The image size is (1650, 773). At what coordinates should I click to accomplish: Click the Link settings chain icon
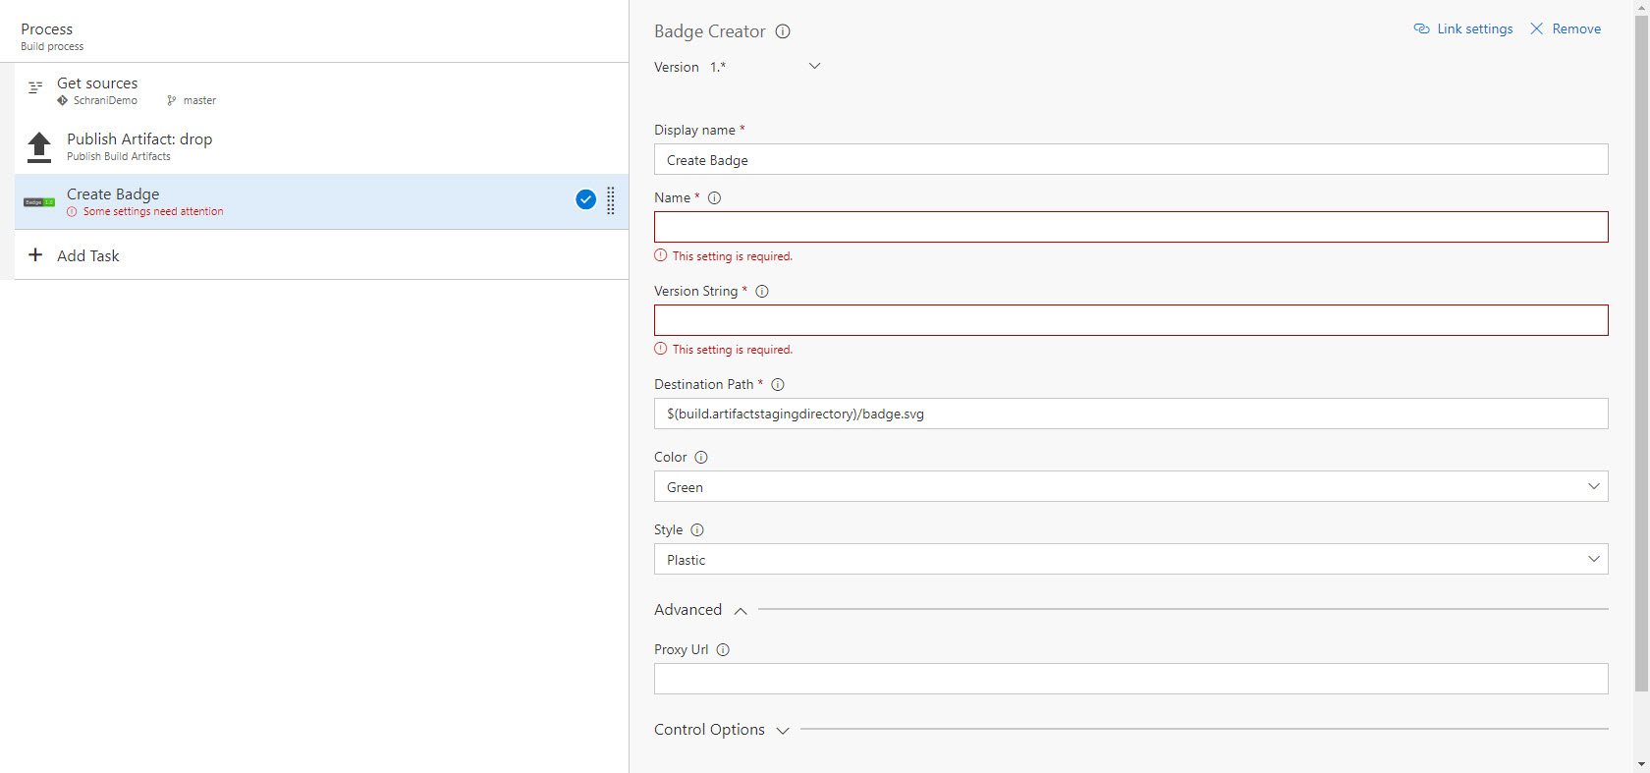pos(1421,28)
